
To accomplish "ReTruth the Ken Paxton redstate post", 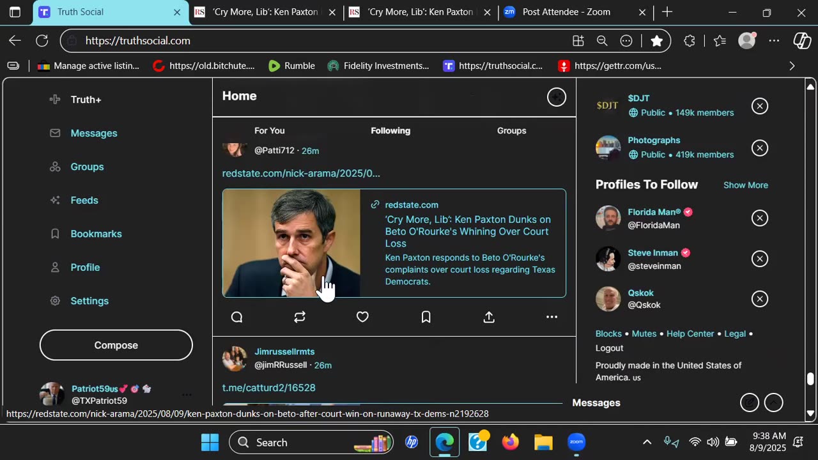I will pos(300,317).
